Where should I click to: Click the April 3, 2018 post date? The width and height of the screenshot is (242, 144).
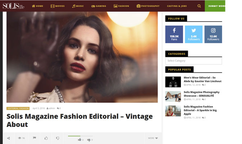[x=38, y=108]
